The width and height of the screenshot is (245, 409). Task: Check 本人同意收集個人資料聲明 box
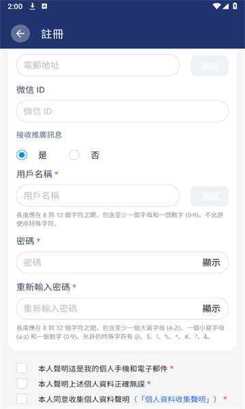[22, 399]
